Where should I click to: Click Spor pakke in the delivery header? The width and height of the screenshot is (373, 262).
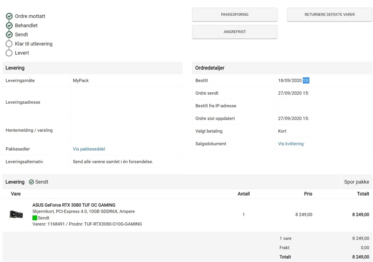356,182
